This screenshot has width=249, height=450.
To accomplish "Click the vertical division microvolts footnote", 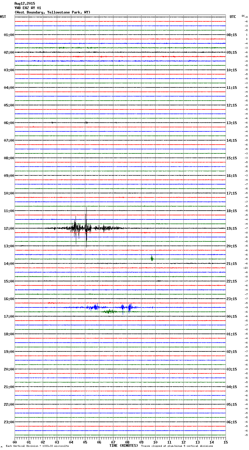I will [37, 446].
